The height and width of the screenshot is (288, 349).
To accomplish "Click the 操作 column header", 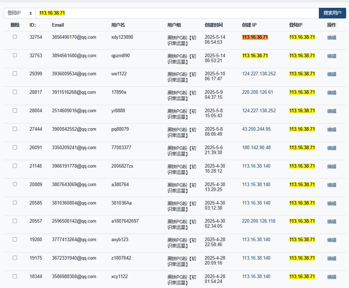I will point(332,25).
